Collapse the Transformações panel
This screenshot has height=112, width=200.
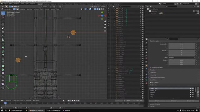pos(155,41)
